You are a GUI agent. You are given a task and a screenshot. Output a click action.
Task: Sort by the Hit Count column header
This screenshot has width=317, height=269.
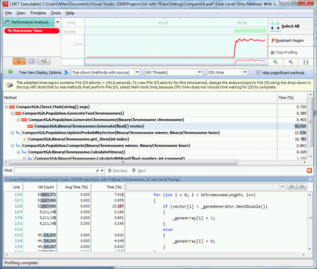coord(40,187)
